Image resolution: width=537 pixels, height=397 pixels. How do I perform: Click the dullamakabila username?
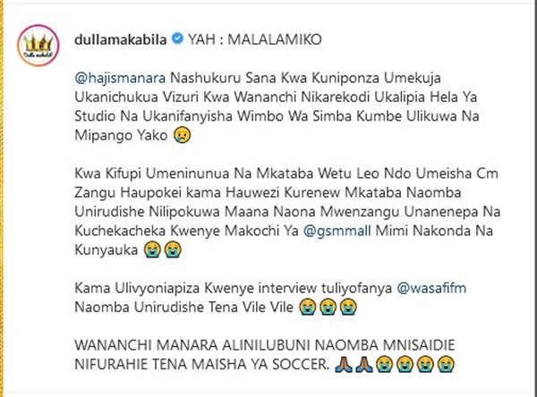[121, 39]
